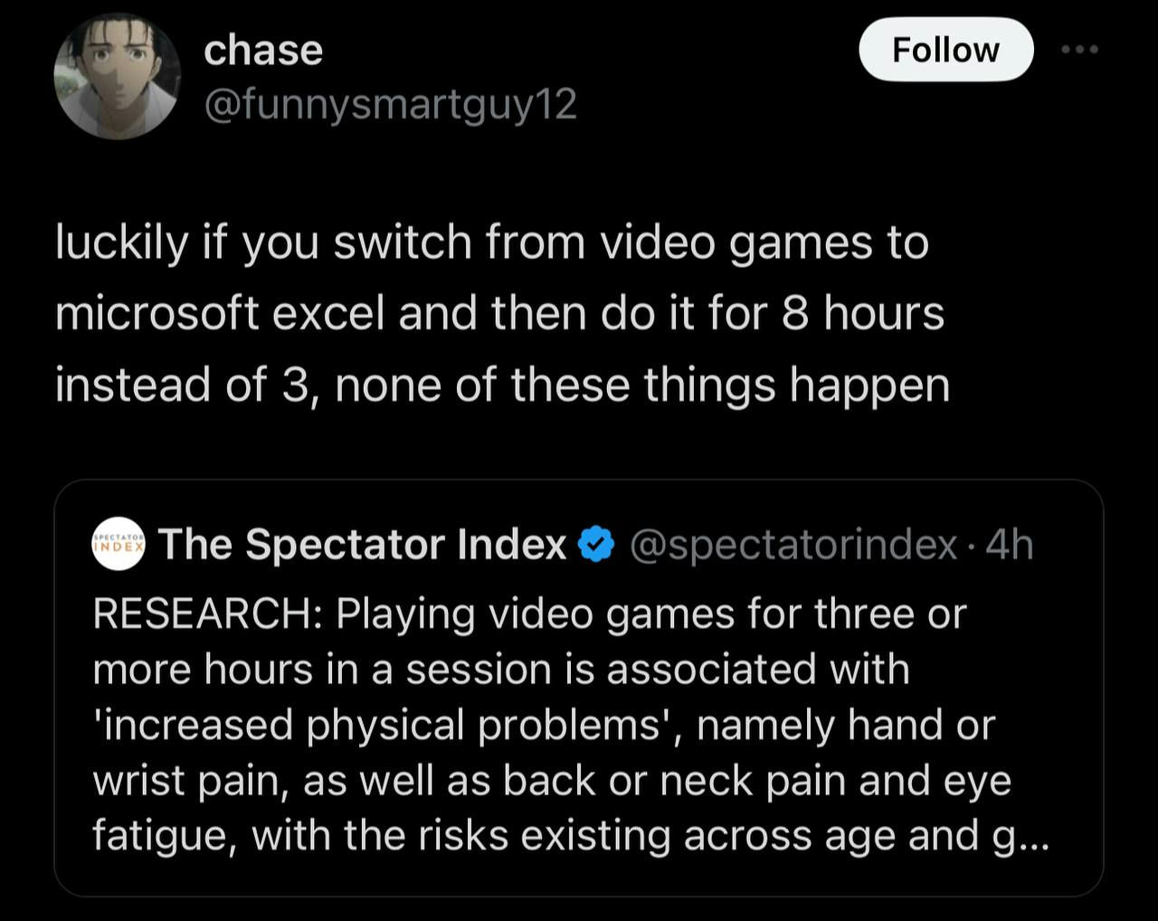This screenshot has width=1158, height=921.
Task: Open the three-dot more options menu
Action: coord(1080,50)
